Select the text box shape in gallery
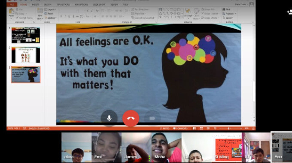292x163 pixels. tap(160, 10)
